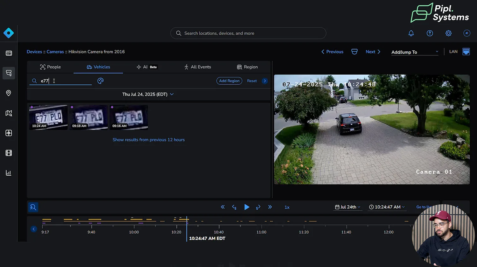
Task: Open the settings gear icon
Action: (x=448, y=33)
